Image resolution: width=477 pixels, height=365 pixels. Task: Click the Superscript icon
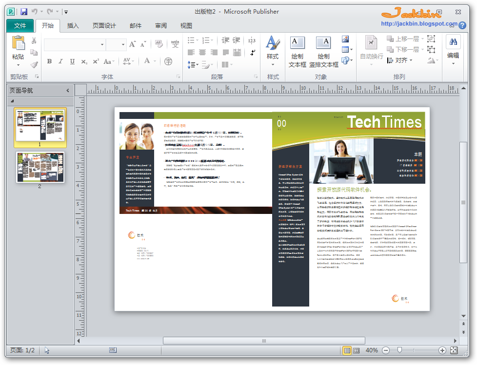[x=96, y=61]
